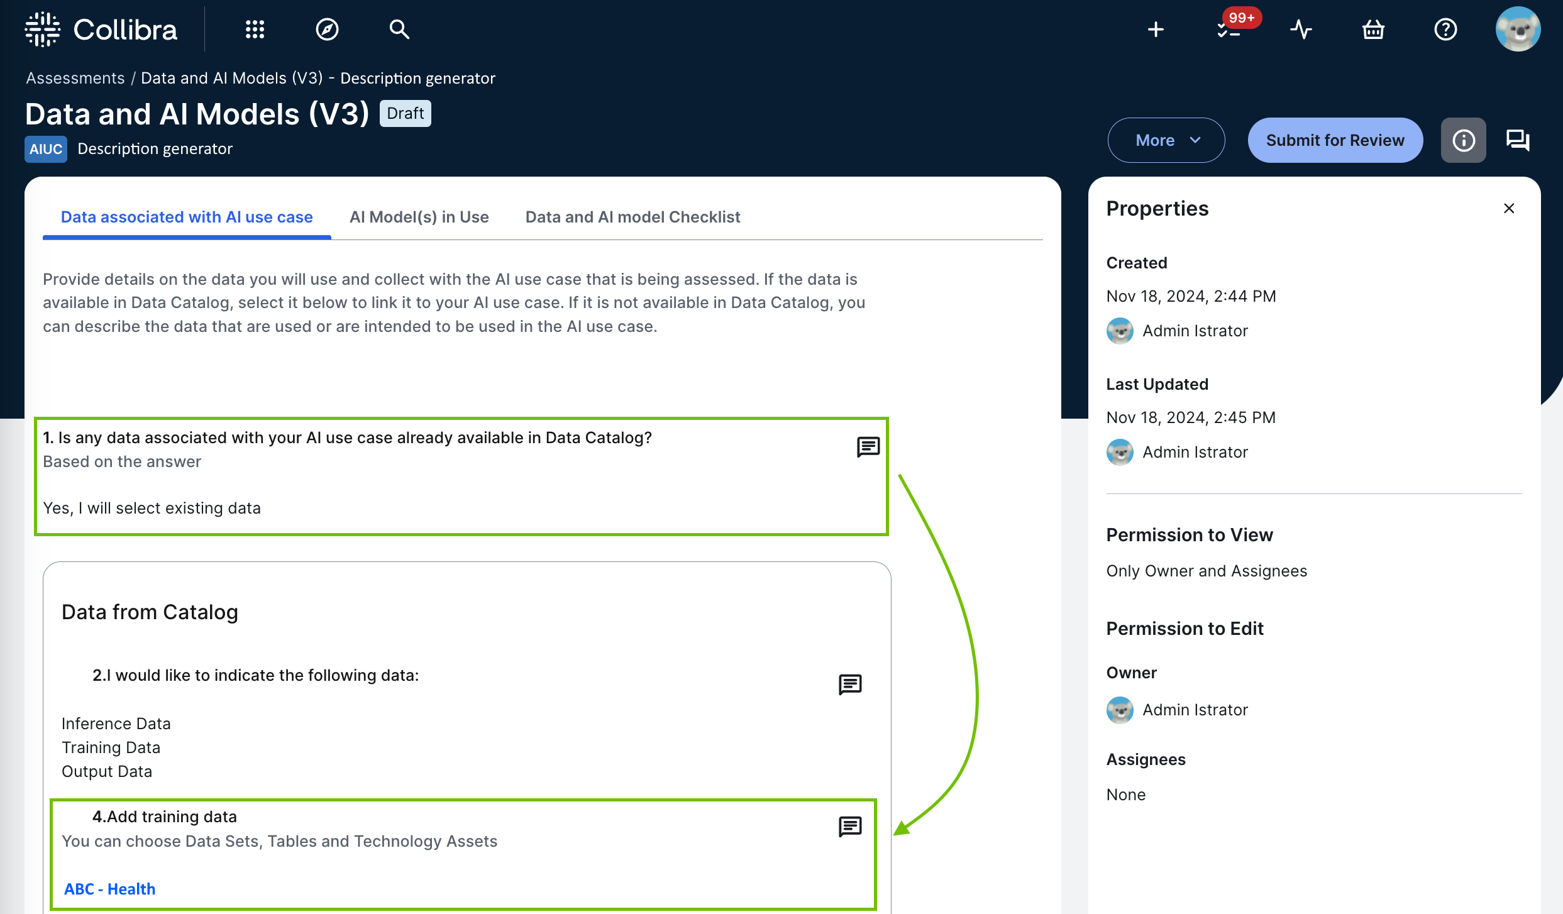Open tasks icon with 99+ badge
The height and width of the screenshot is (914, 1563).
[x=1229, y=30]
